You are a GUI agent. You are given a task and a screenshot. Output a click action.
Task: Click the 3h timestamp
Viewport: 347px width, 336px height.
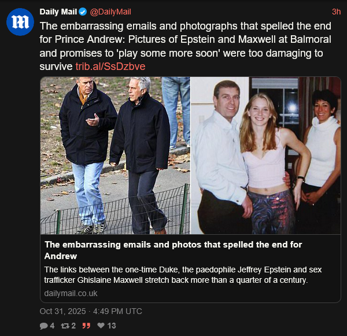(336, 12)
